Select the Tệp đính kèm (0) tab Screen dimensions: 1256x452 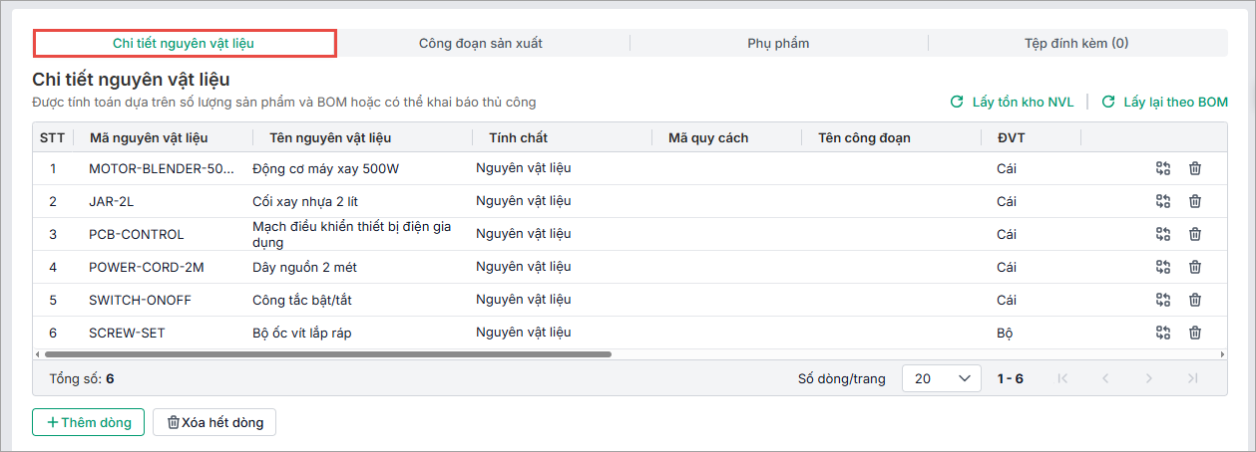[x=1076, y=43]
